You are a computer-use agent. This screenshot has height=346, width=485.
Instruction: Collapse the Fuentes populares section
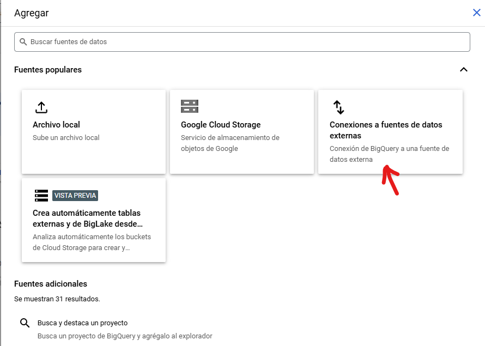(463, 70)
